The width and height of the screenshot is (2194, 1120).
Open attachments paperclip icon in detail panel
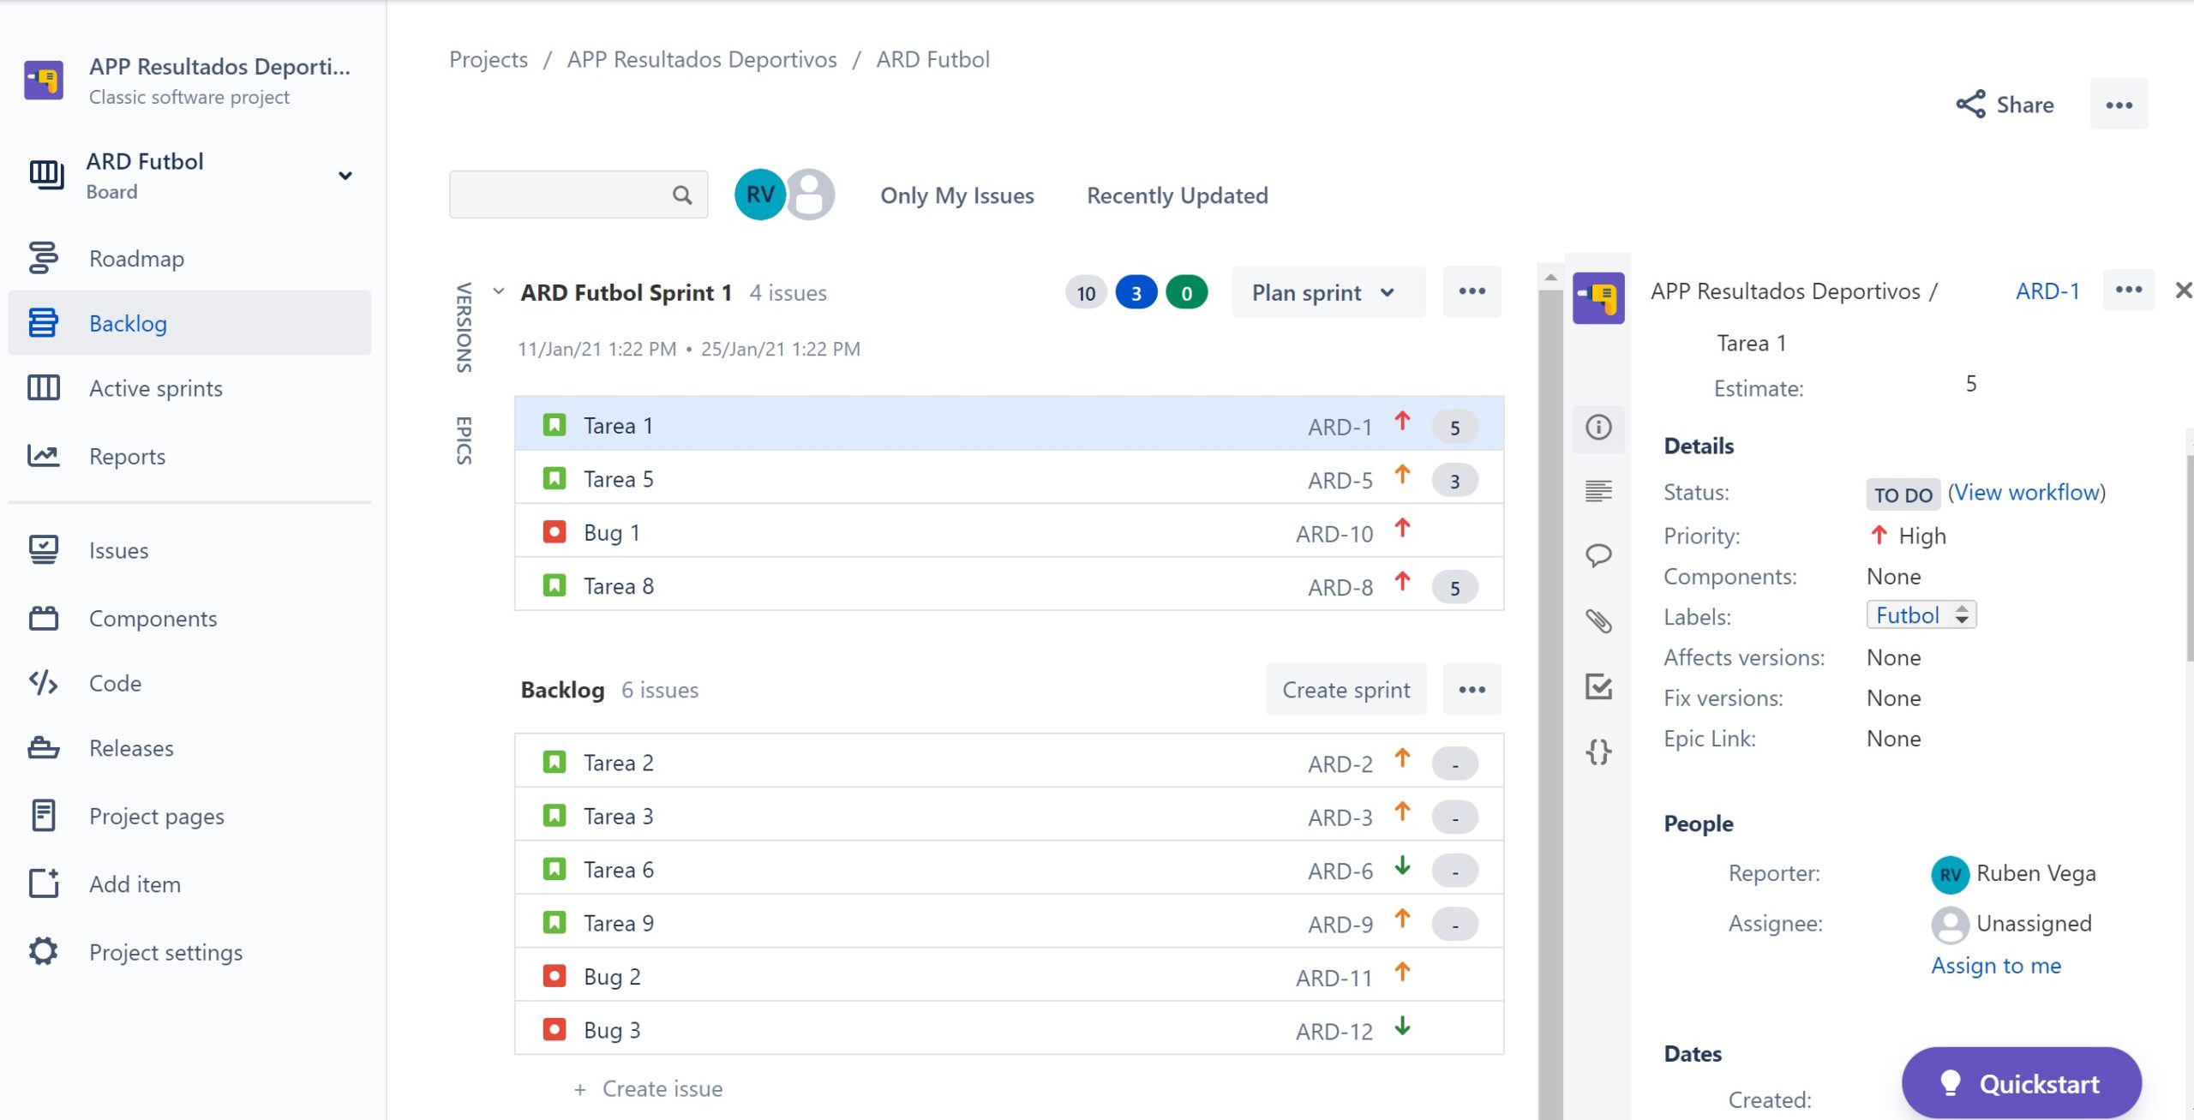1598,620
